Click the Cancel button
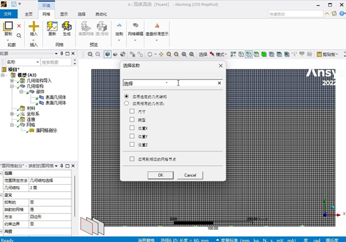The width and height of the screenshot is (346, 242). [190, 175]
